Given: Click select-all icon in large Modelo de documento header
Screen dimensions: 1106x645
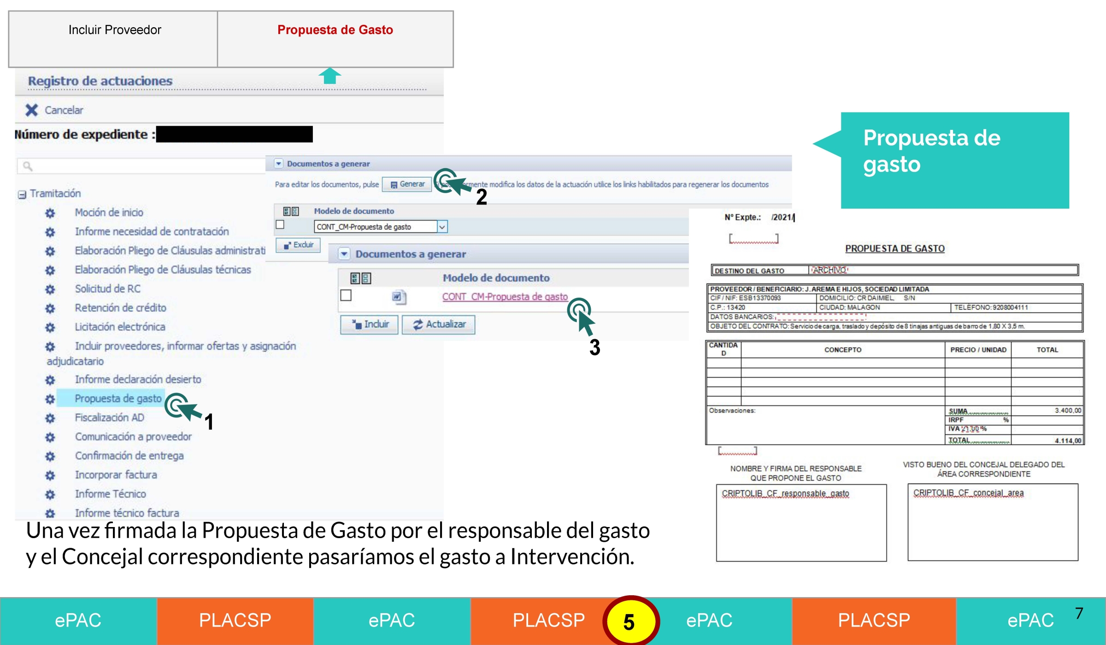Looking at the screenshot, I should click(355, 278).
